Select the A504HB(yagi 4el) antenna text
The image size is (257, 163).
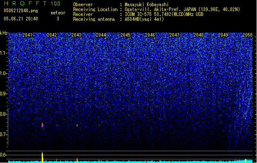tap(144, 19)
